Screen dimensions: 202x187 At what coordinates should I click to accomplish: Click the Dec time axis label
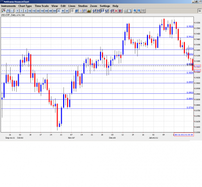coord(112,138)
